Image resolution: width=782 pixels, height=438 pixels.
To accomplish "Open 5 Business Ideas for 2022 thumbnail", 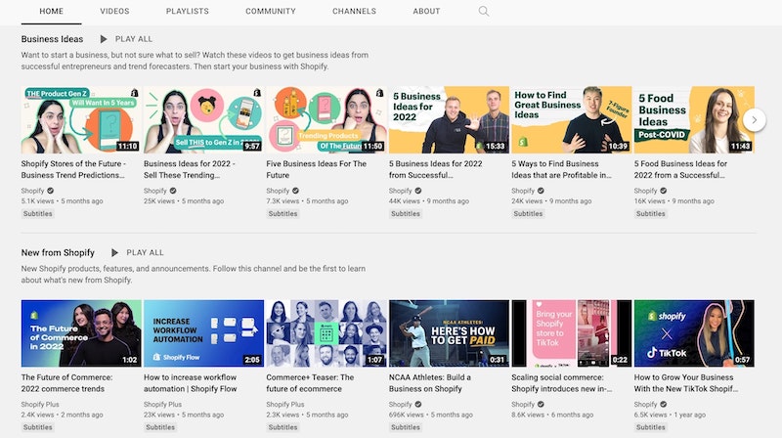I will coord(449,119).
